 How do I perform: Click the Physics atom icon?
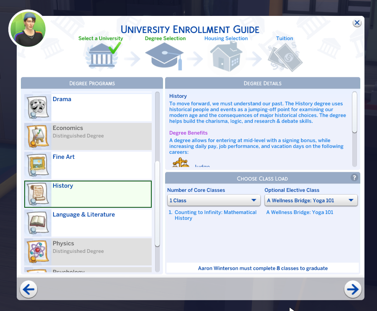coord(38,252)
